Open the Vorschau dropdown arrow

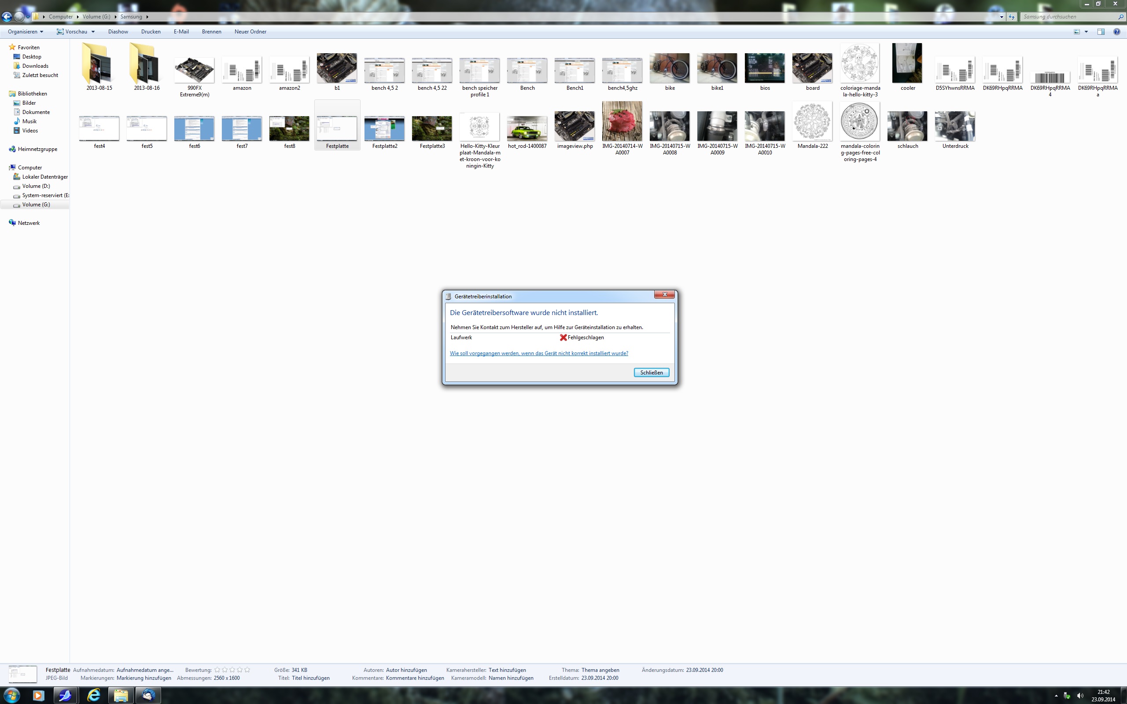93,32
